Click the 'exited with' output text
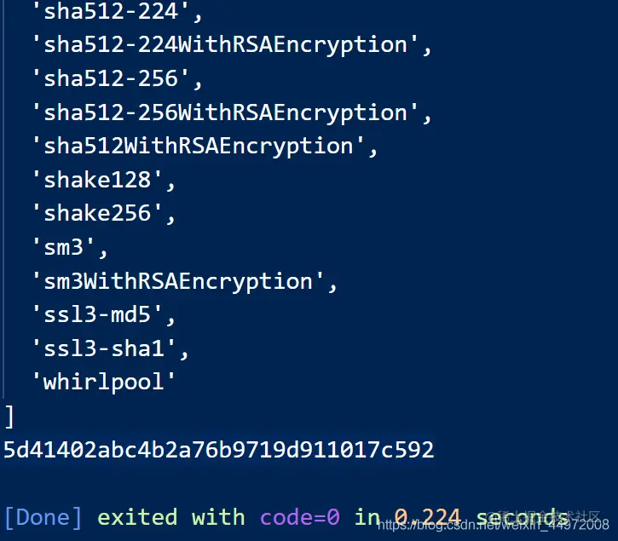Image resolution: width=618 pixels, height=541 pixels. [171, 517]
